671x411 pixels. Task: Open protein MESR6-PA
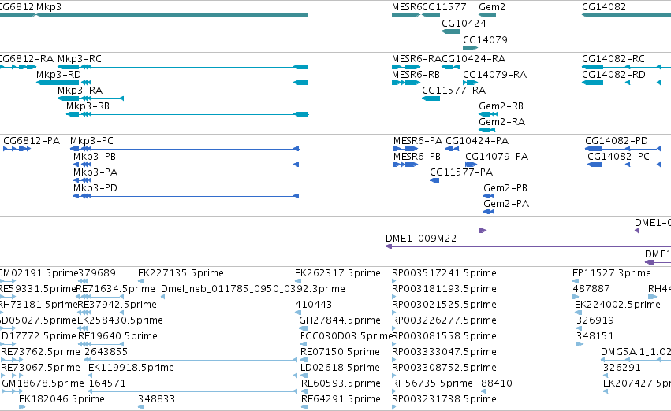(x=406, y=149)
